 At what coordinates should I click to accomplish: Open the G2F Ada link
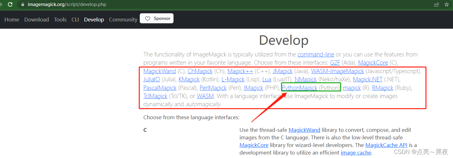335,62
